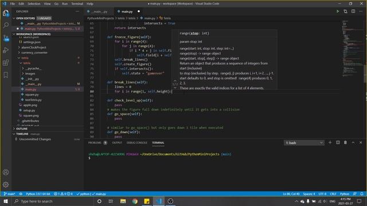This screenshot has height=206, width=367.
Task: Switch to the Debug Console tab
Action: [136, 142]
